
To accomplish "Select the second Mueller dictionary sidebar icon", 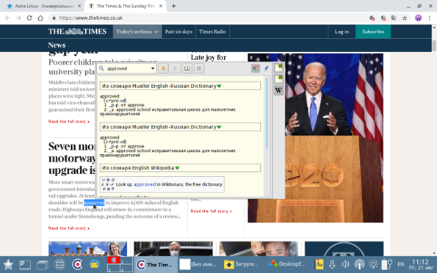I will click(x=278, y=79).
